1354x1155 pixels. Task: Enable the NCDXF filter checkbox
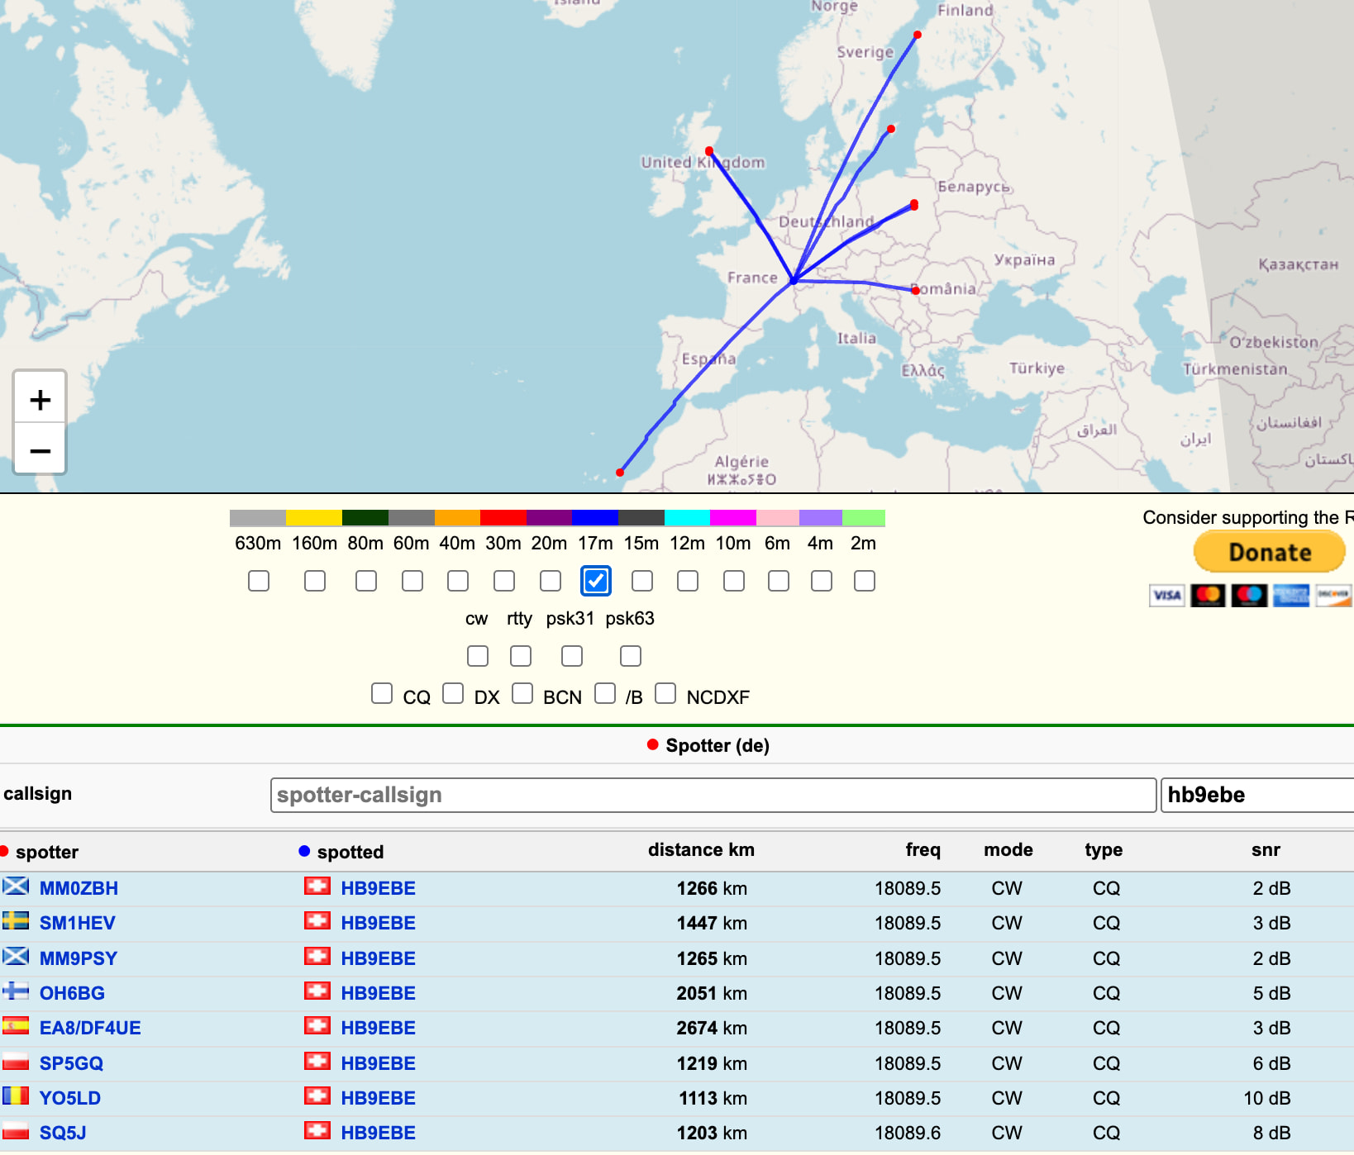pyautogui.click(x=665, y=693)
